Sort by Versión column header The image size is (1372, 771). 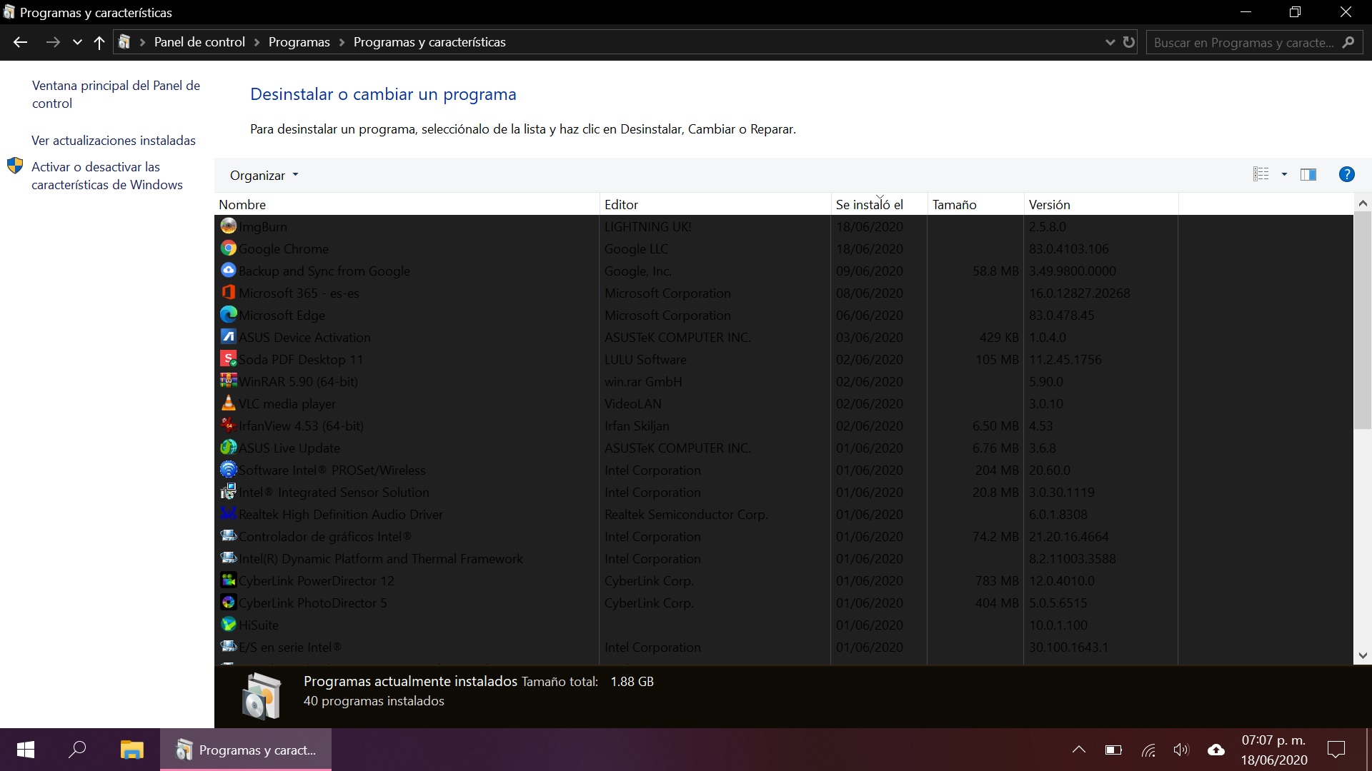[x=1101, y=204]
